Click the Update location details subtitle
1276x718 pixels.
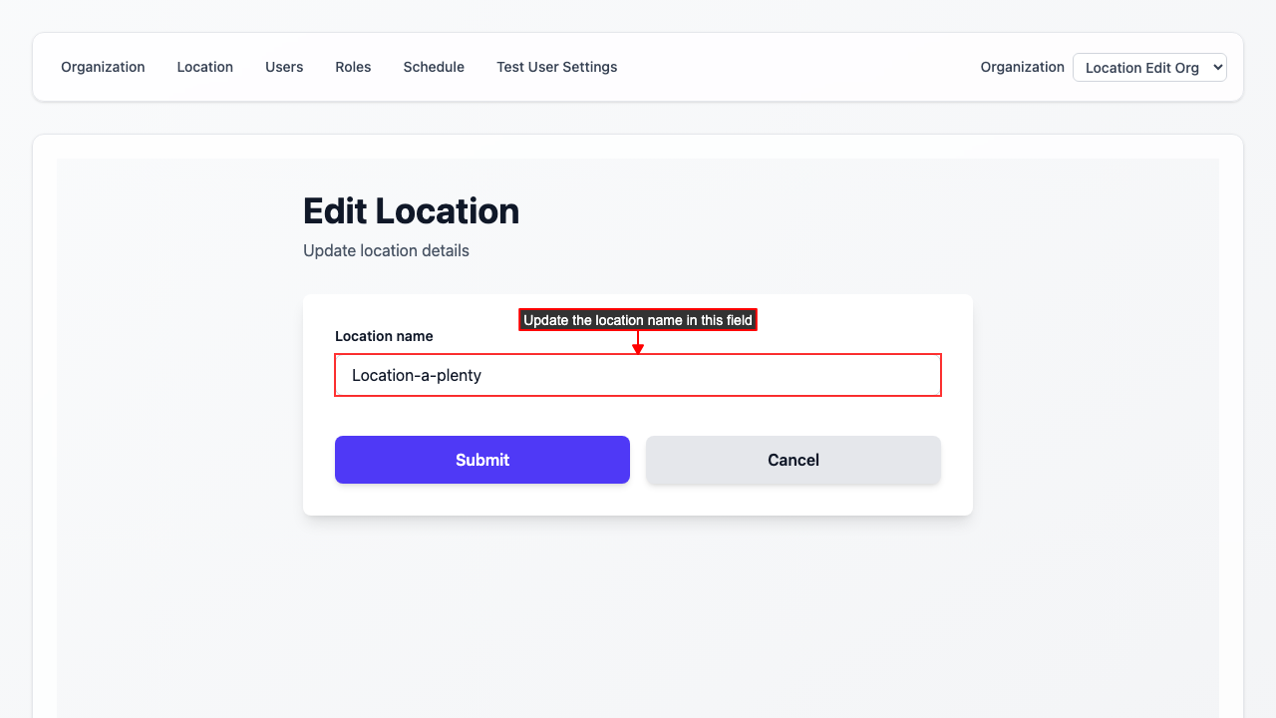click(x=386, y=250)
